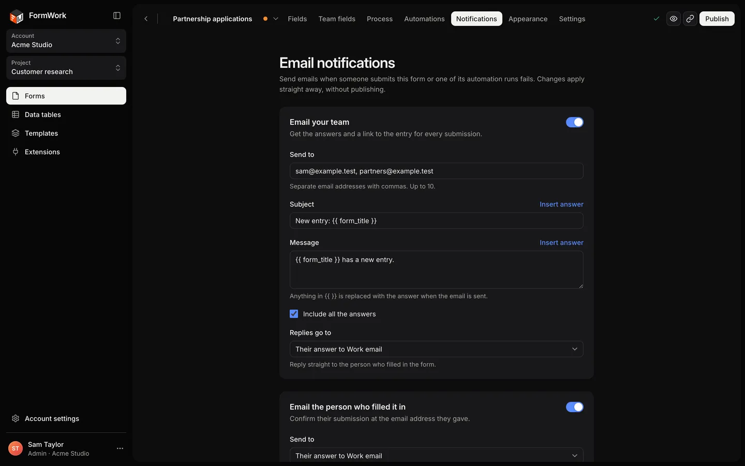Switch to the Fields tab

pos(297,19)
